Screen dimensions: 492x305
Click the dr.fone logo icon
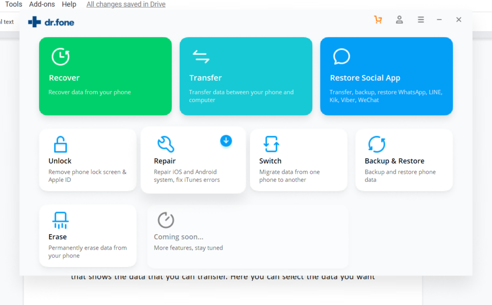point(35,22)
